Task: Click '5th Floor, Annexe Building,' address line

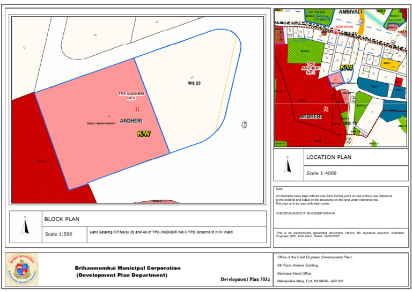Action: coord(298,266)
